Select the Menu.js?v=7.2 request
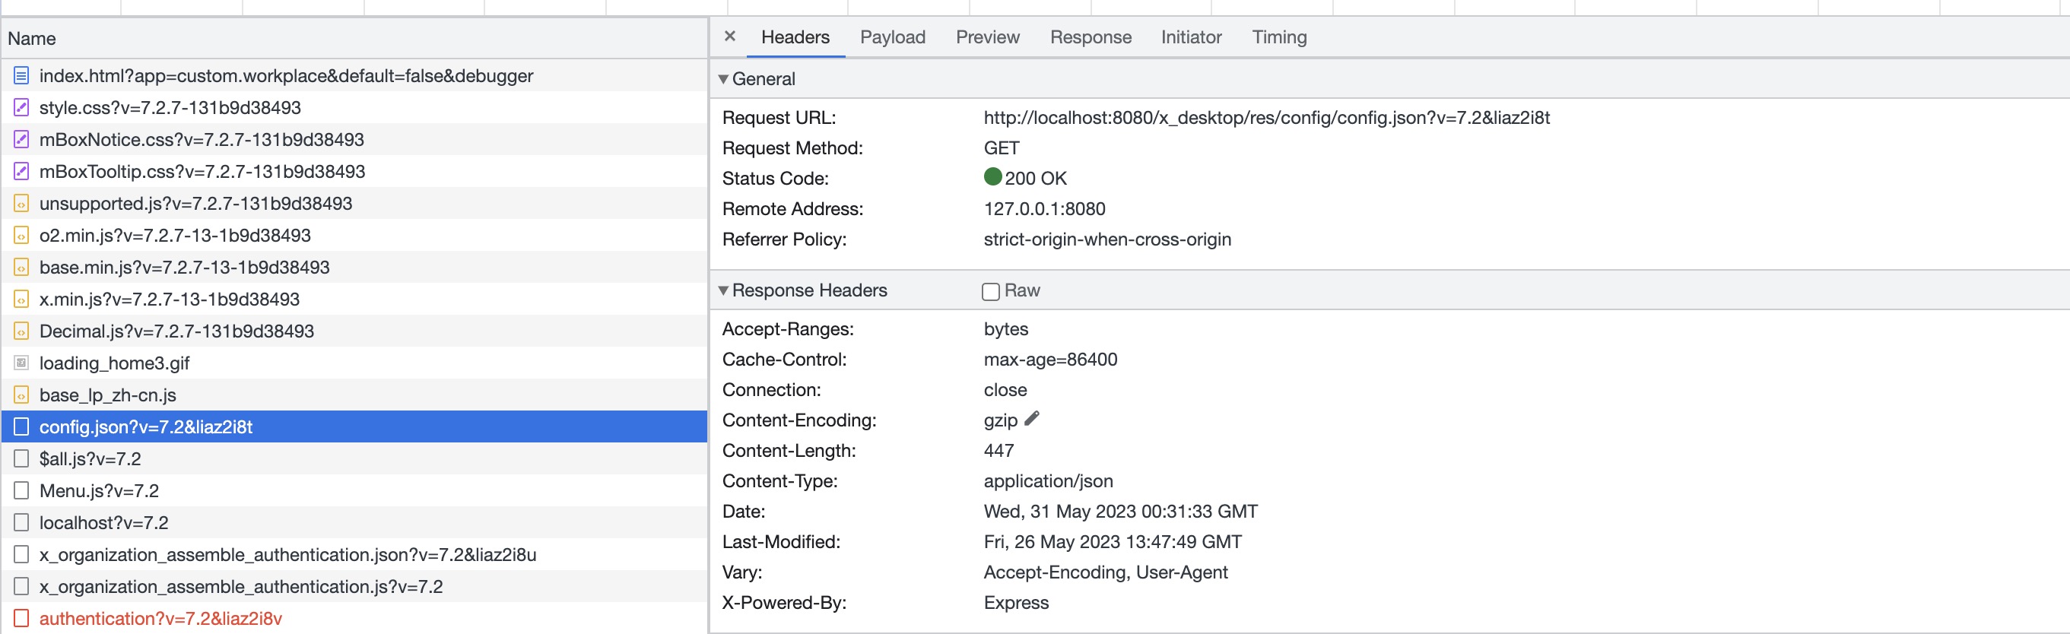This screenshot has width=2070, height=634. 99,491
